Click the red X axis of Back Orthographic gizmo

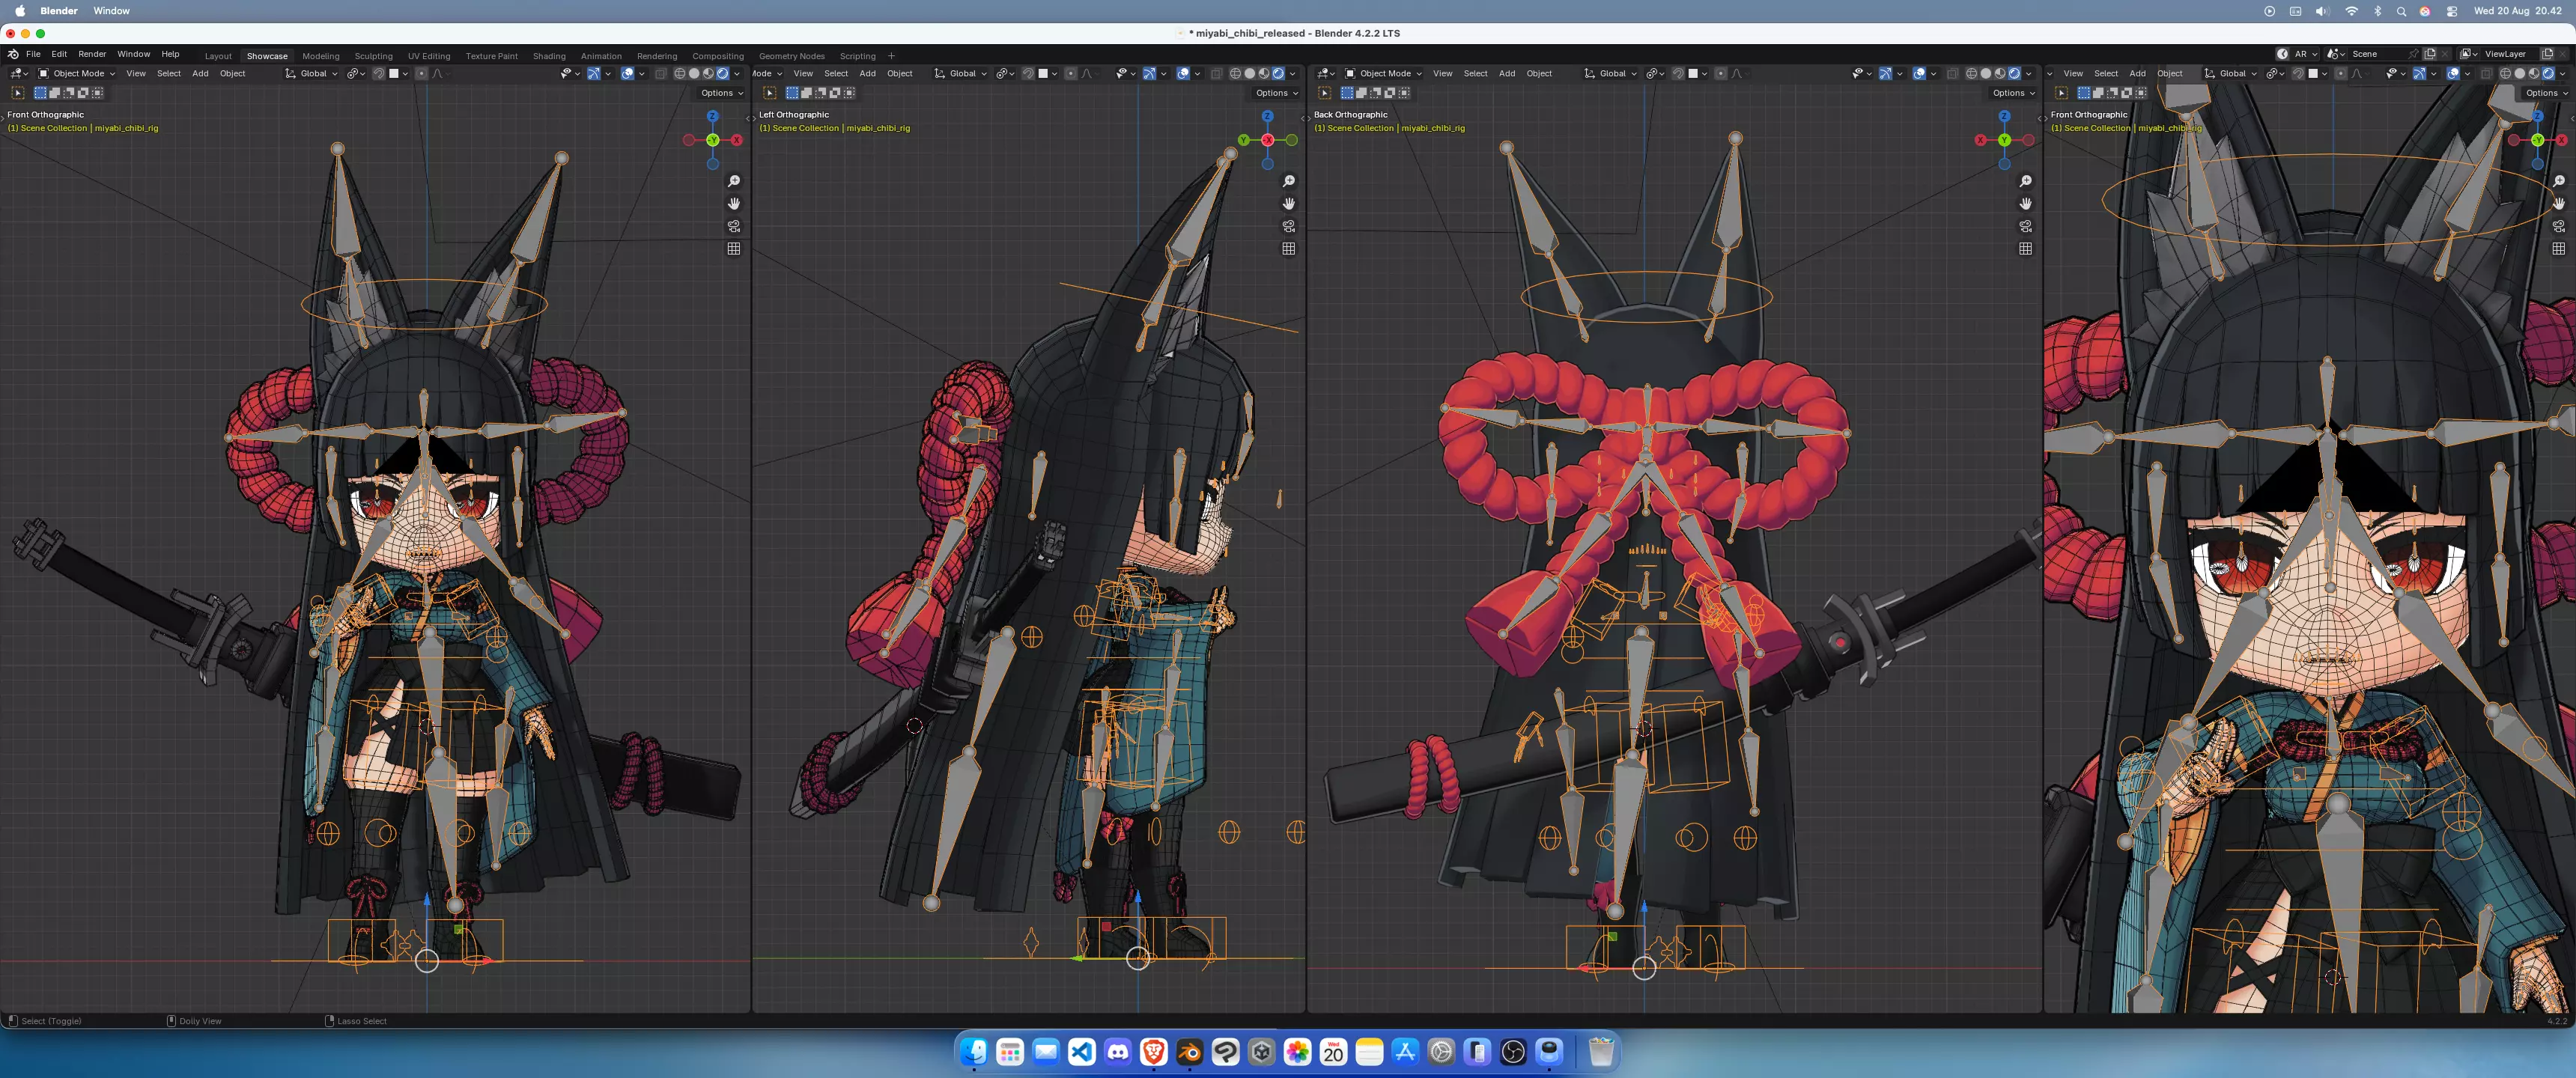click(1980, 140)
